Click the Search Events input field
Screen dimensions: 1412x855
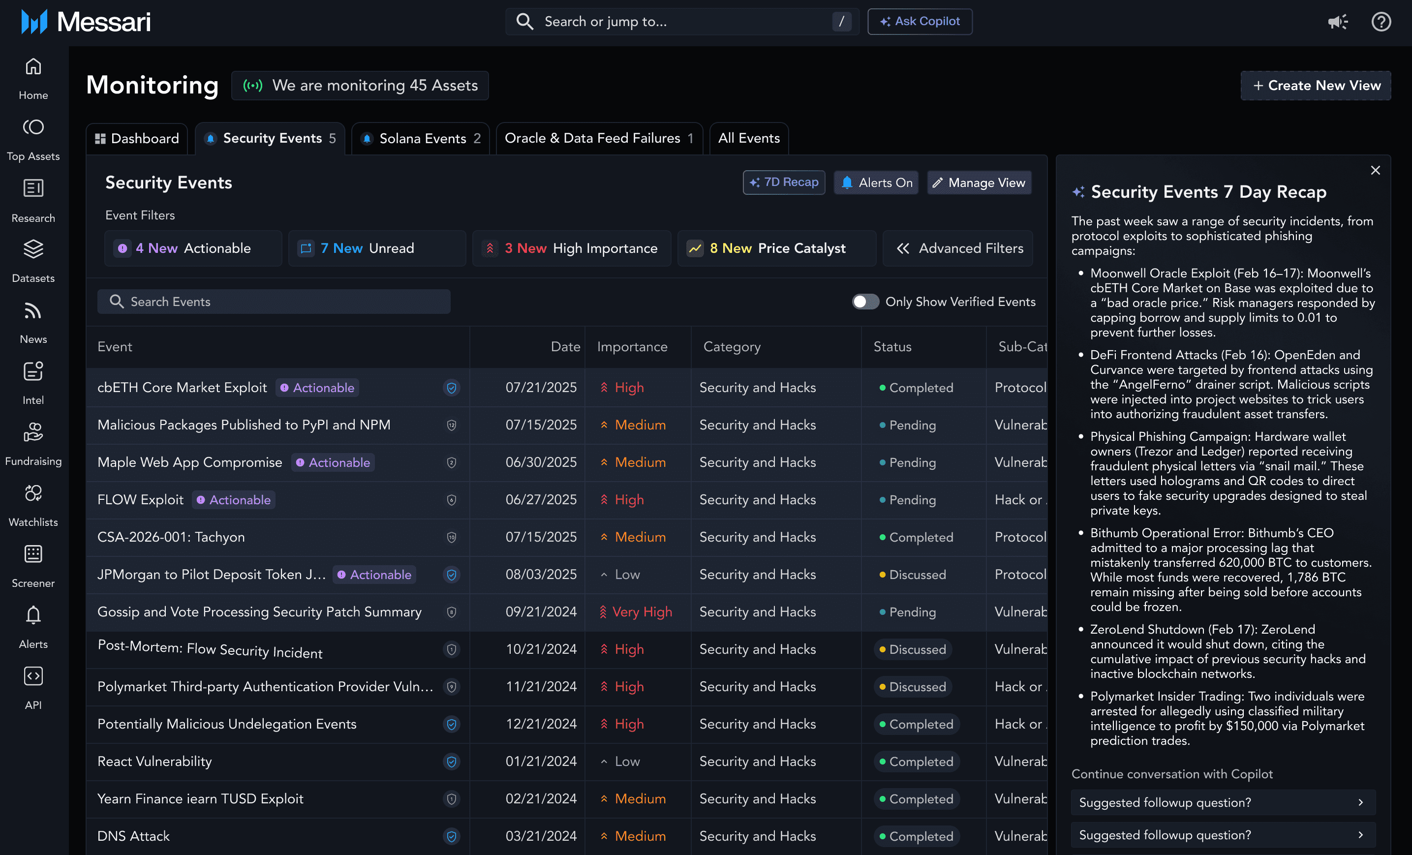275,302
